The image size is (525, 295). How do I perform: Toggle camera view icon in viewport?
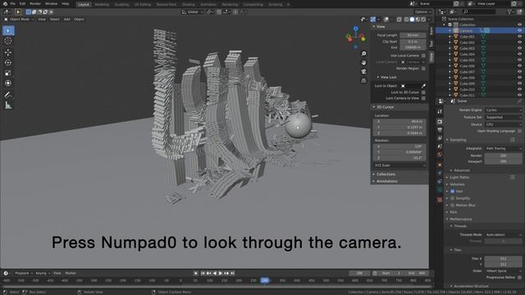(363, 71)
